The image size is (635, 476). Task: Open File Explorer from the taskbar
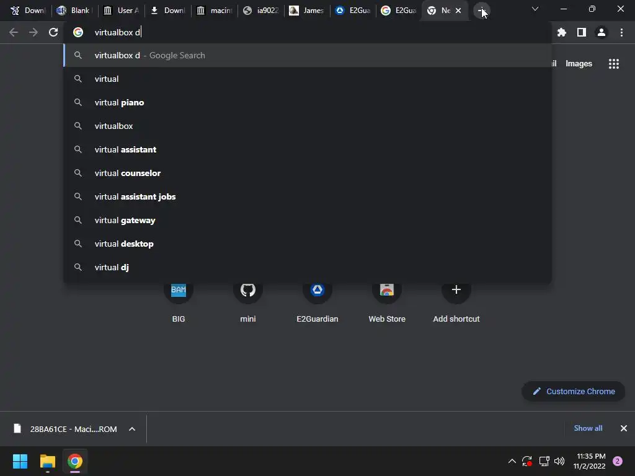click(x=47, y=461)
